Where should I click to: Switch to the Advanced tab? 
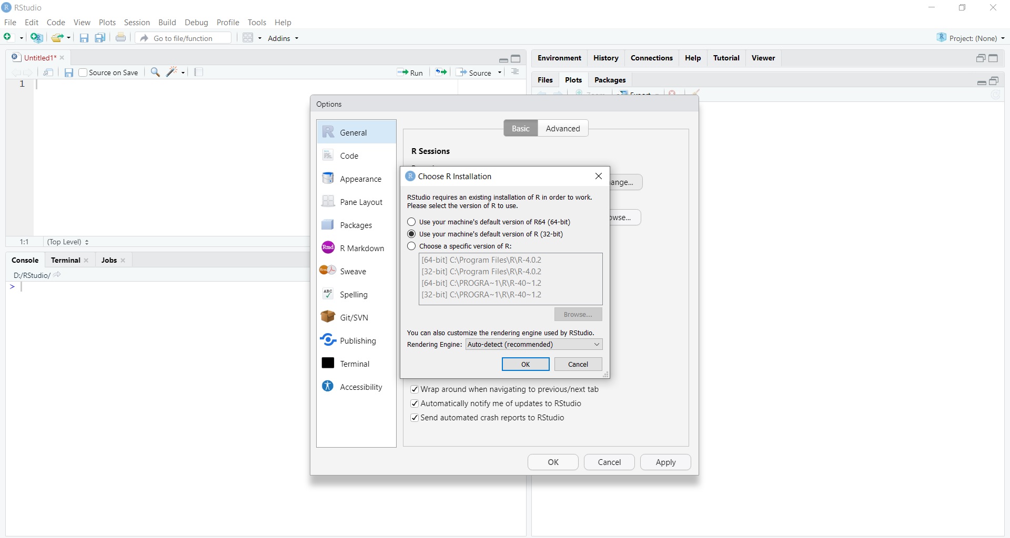pos(562,128)
